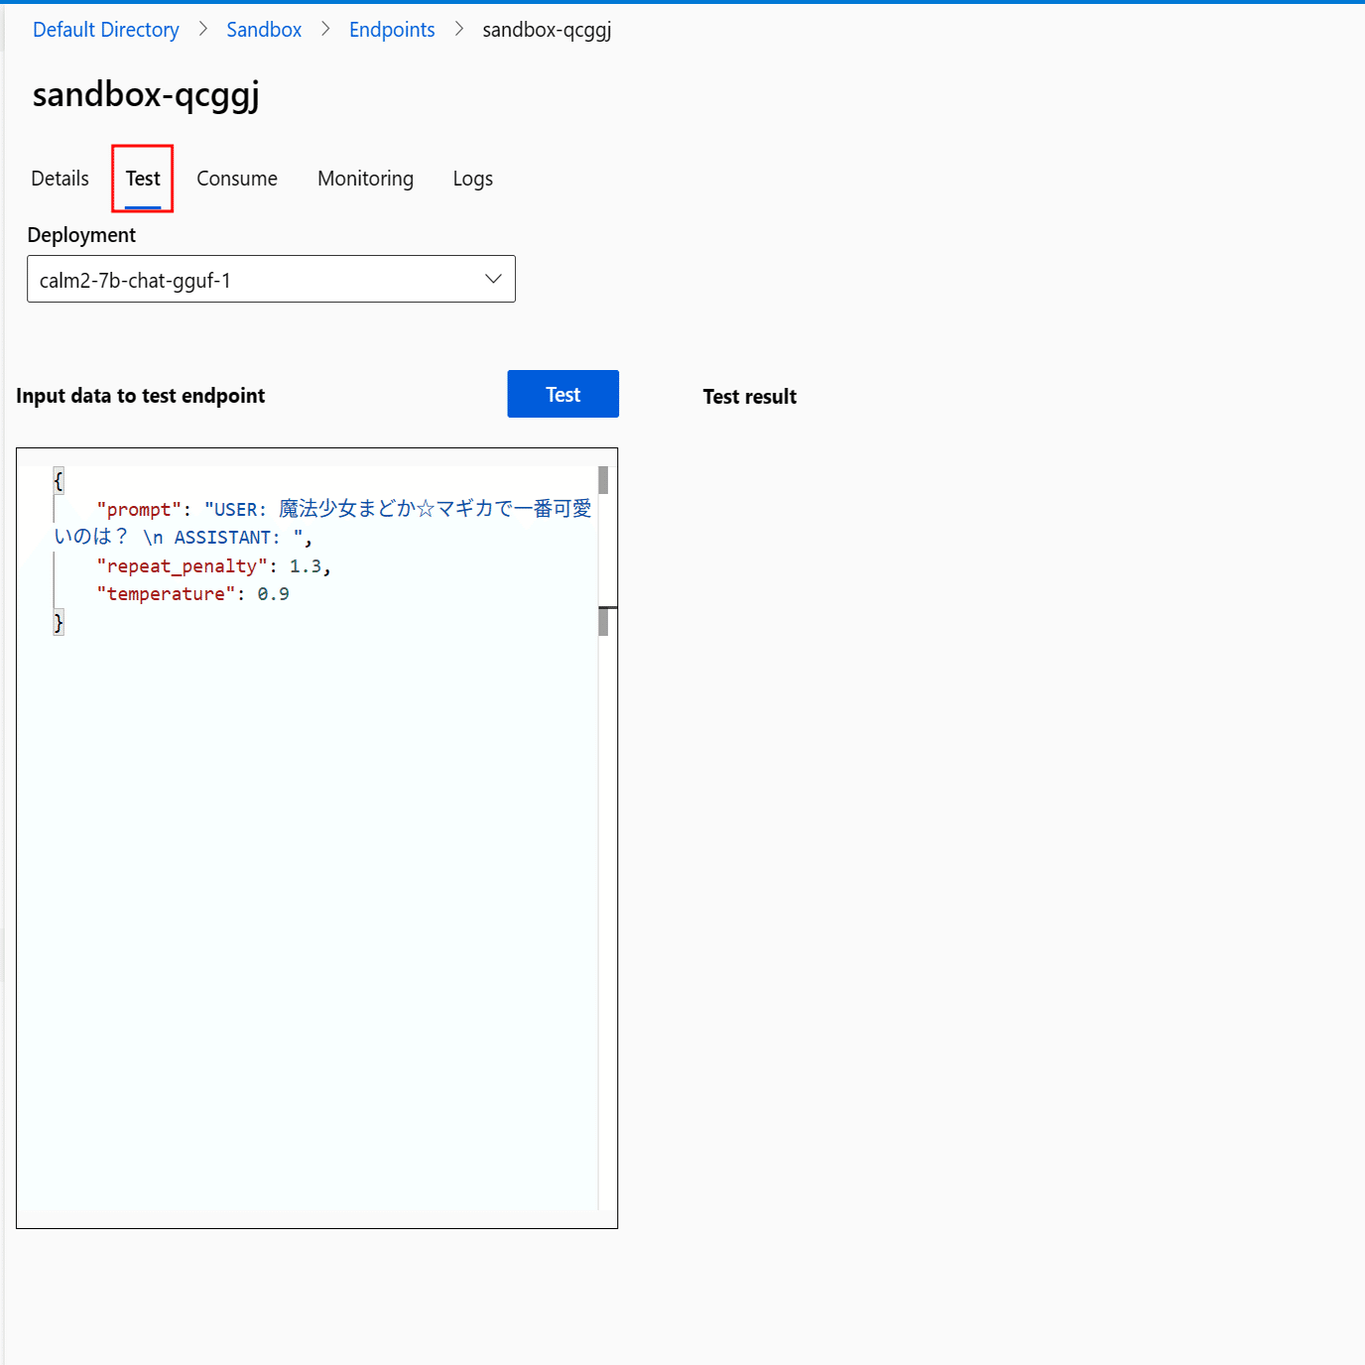
Task: Click the Input data to test endpoint label
Action: pyautogui.click(x=141, y=396)
